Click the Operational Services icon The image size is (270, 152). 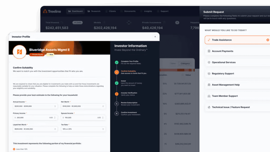209,62
